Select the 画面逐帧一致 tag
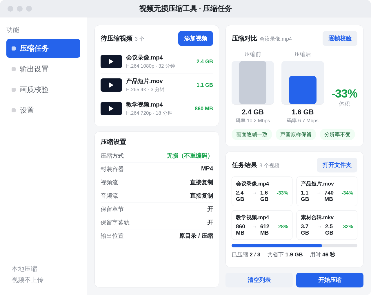 tap(252, 134)
